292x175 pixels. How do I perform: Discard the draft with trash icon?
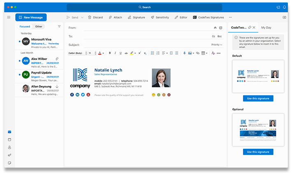click(x=95, y=17)
